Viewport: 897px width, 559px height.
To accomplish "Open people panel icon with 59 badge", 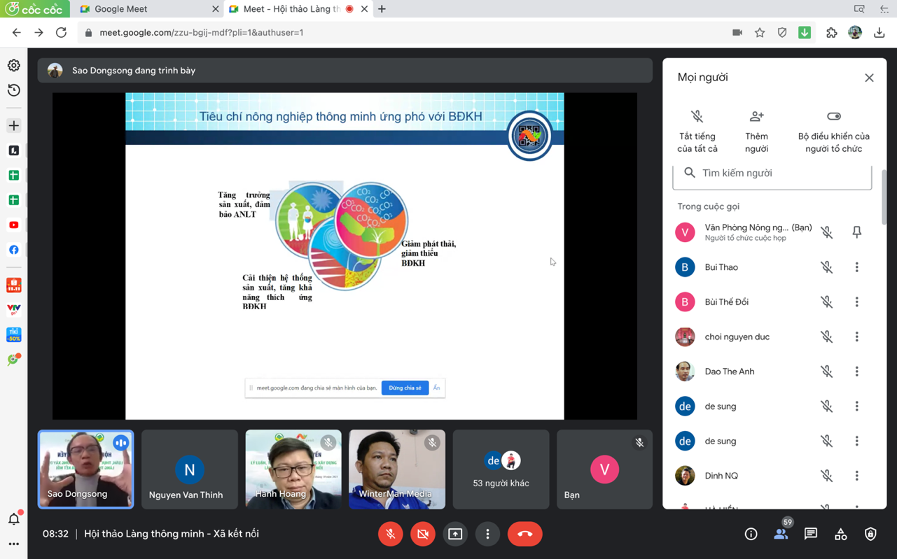I will [781, 534].
